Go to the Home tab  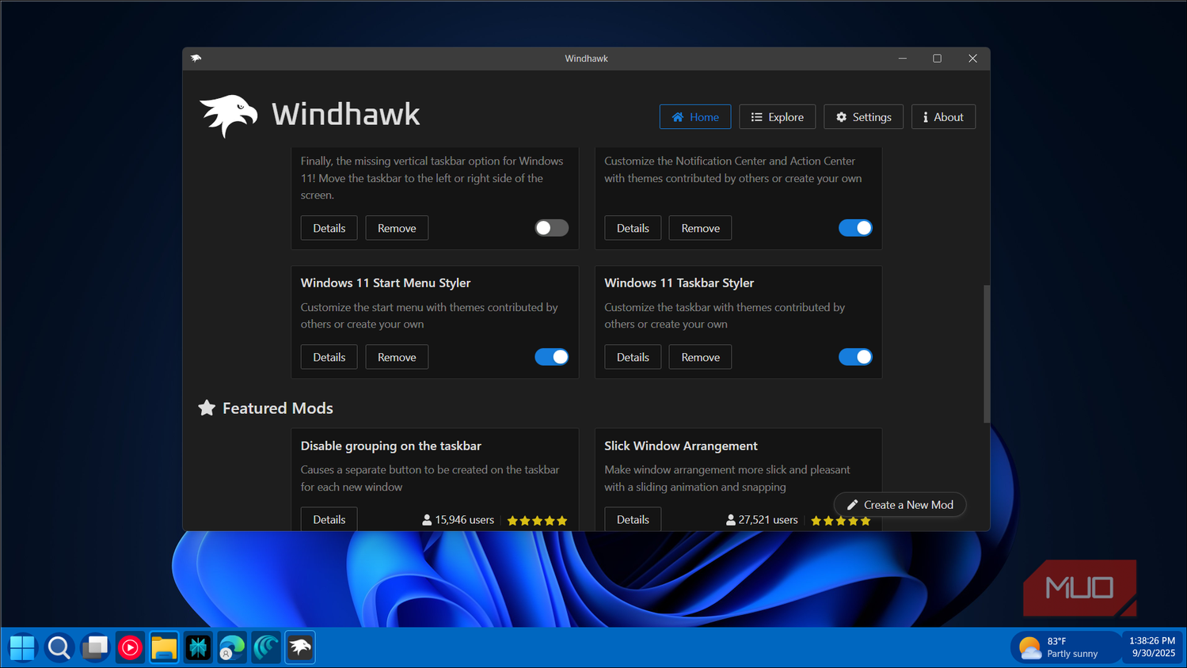(695, 117)
